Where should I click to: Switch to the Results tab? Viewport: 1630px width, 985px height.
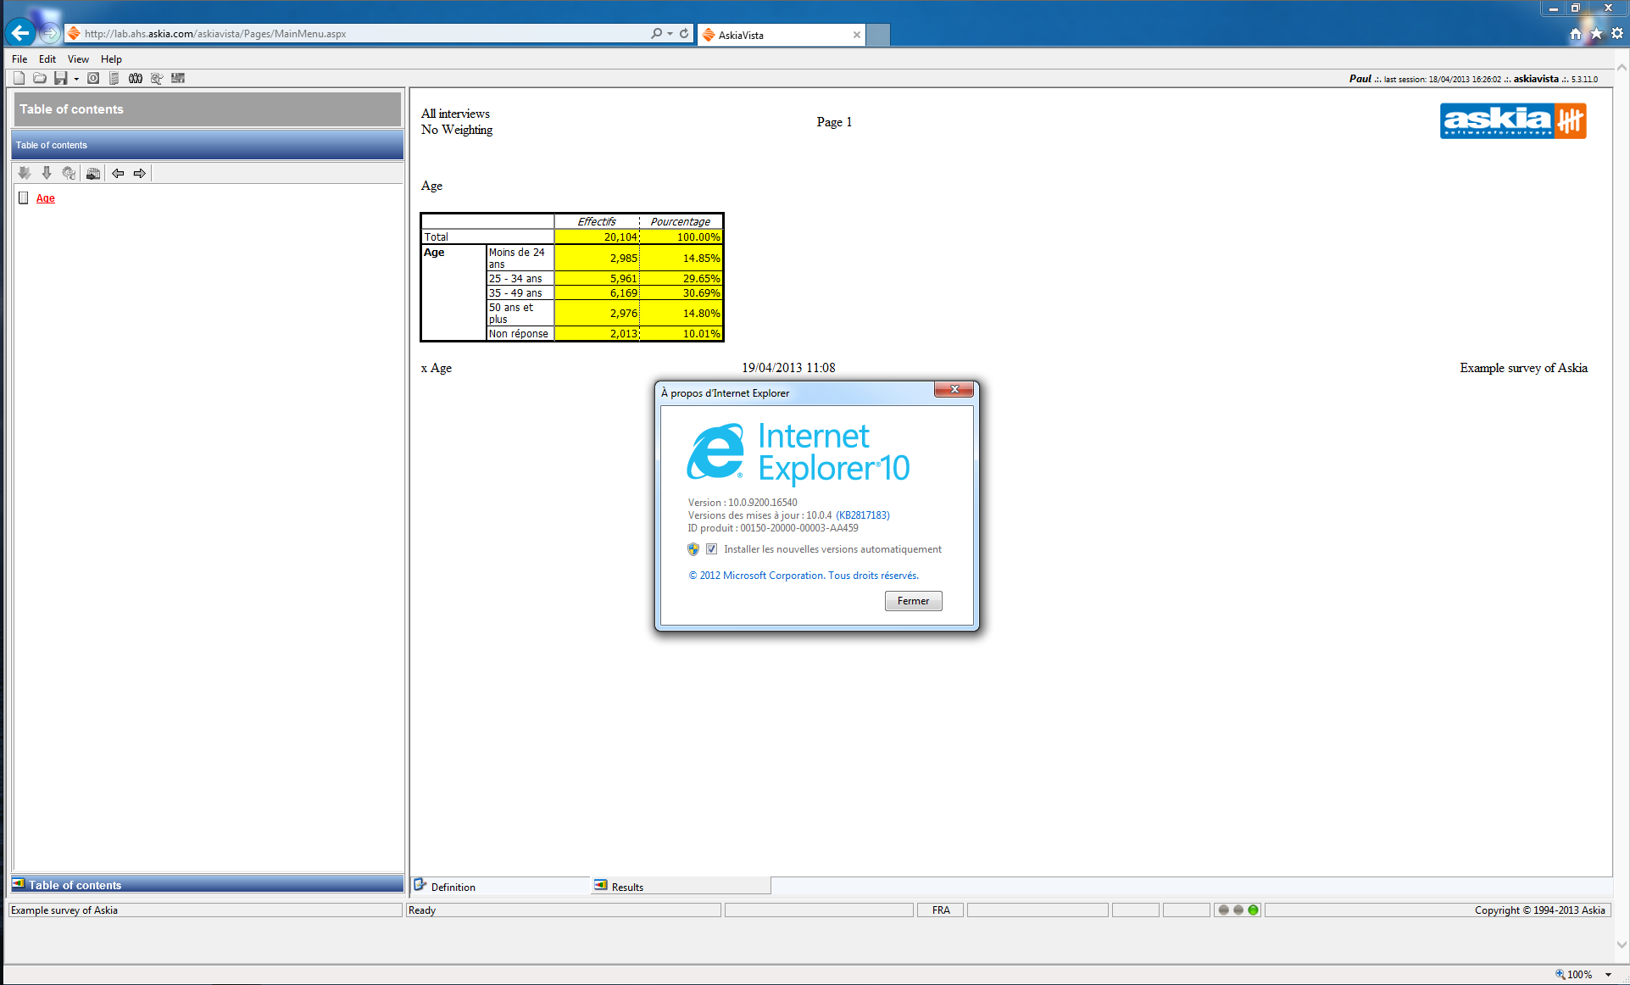pos(627,887)
